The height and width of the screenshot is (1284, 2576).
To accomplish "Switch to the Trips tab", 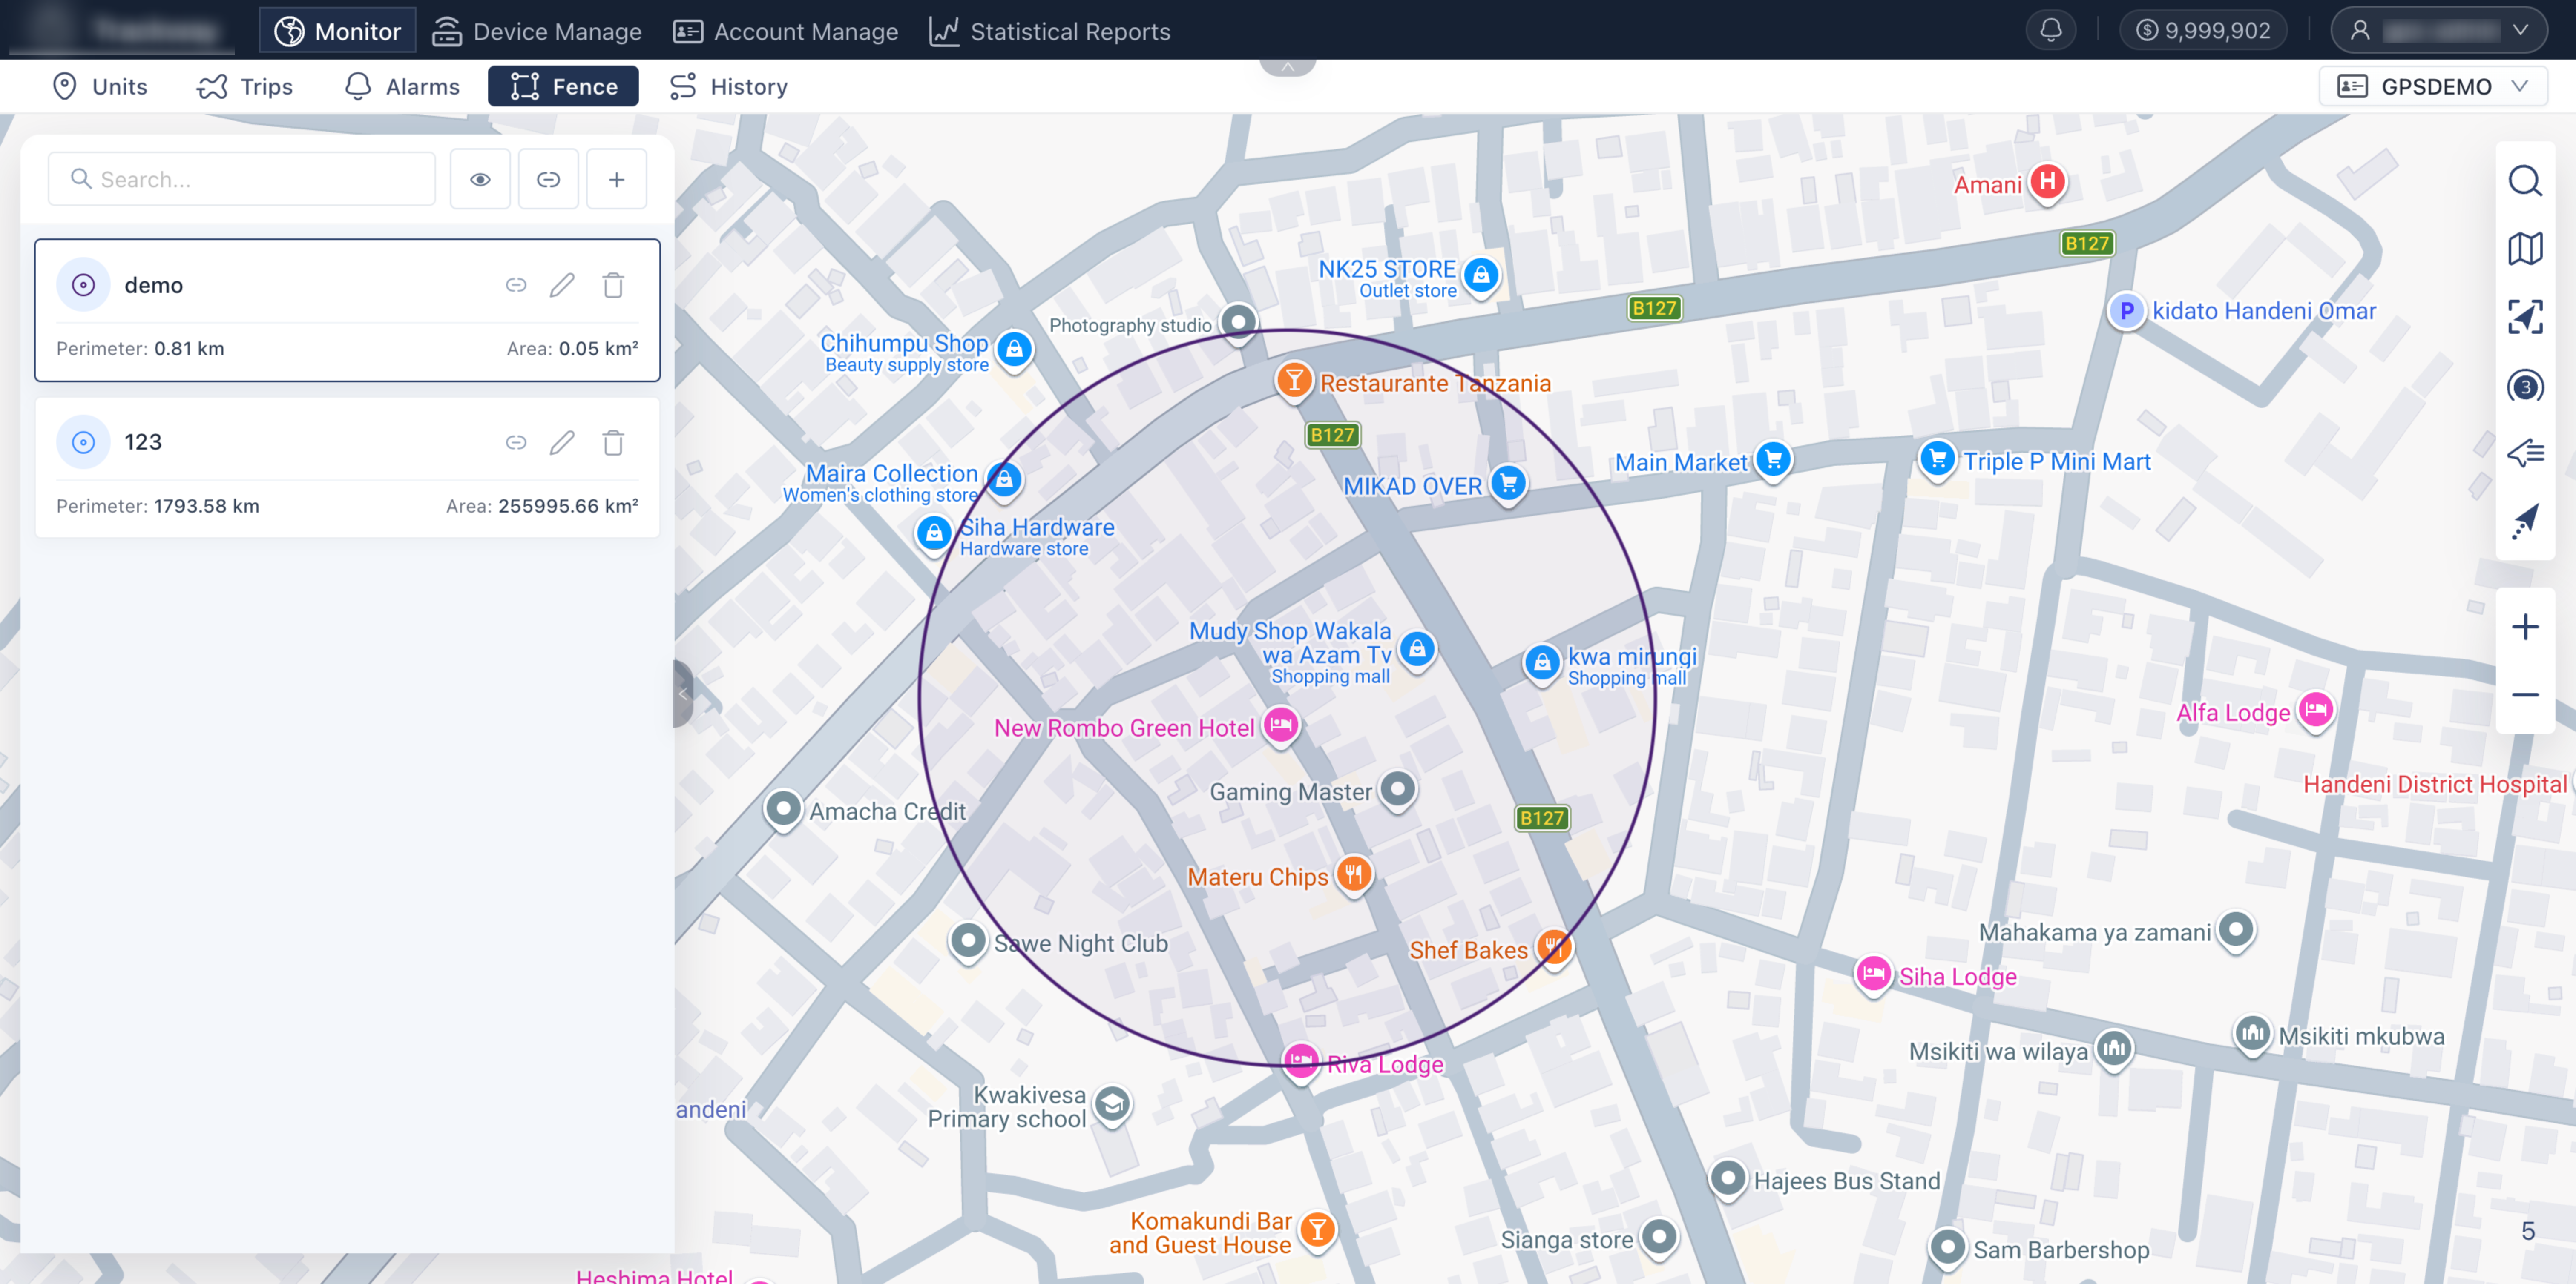I will [x=245, y=87].
